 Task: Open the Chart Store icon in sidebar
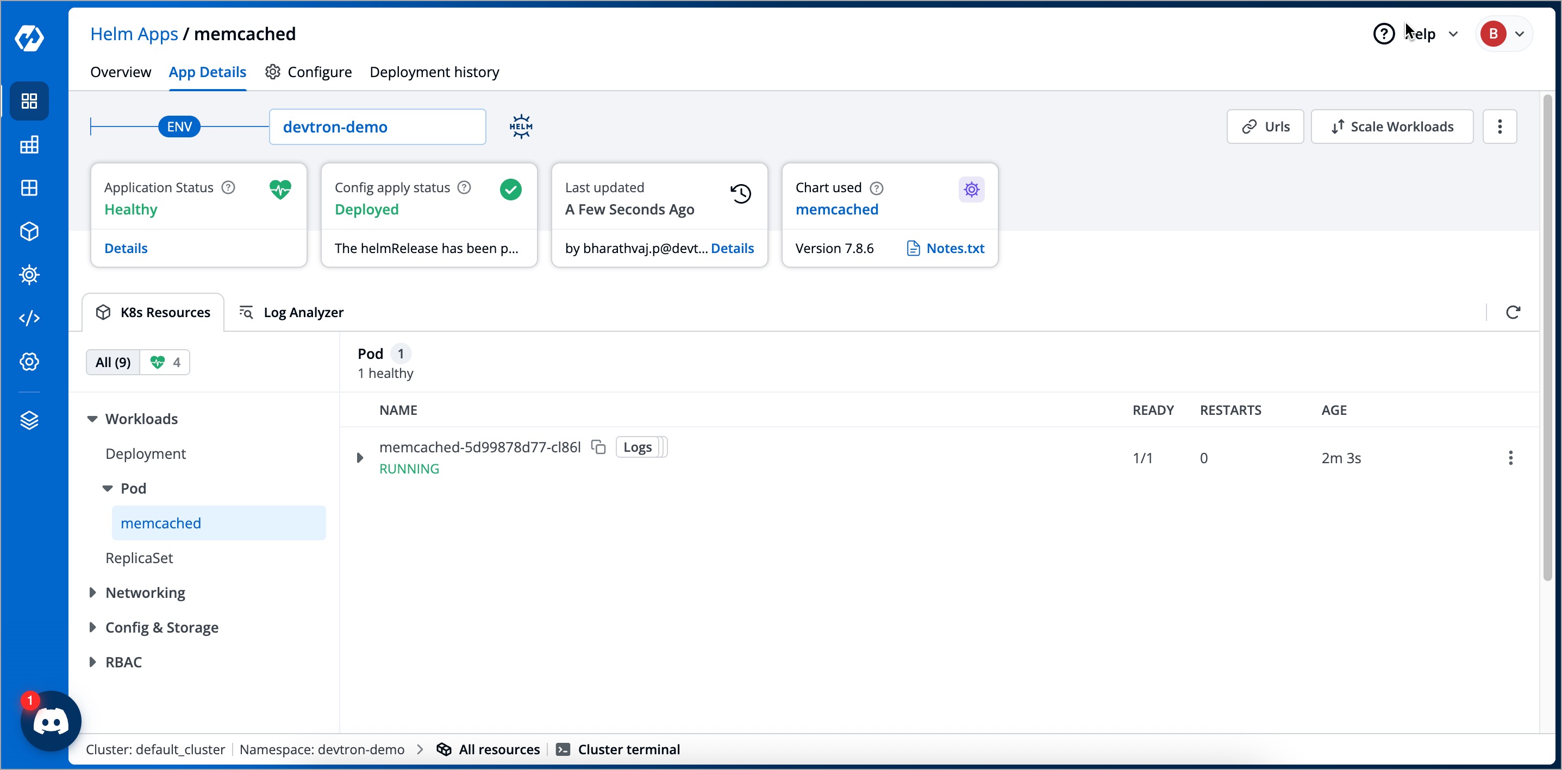28,144
